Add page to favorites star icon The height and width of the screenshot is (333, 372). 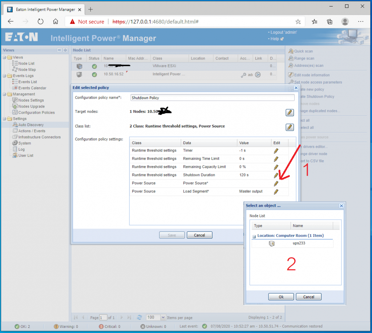298,22
